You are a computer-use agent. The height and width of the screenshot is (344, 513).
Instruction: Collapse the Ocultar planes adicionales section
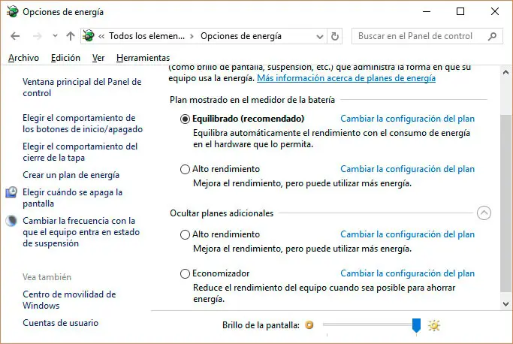(484, 213)
